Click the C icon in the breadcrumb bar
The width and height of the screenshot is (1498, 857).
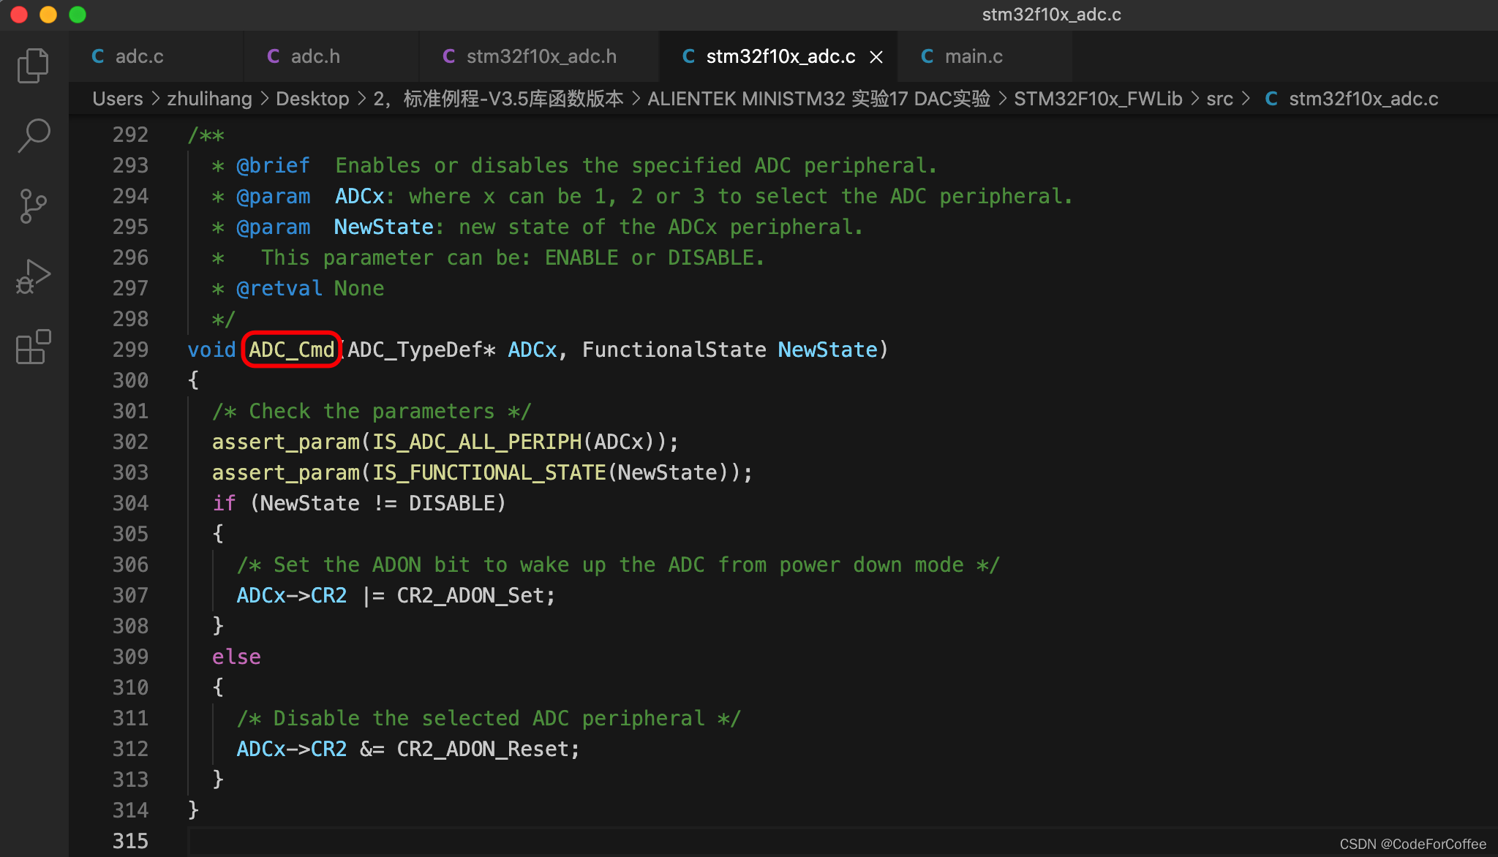pos(1272,99)
